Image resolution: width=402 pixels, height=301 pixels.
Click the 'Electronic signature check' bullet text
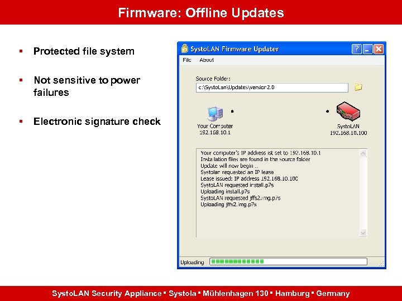tap(97, 122)
